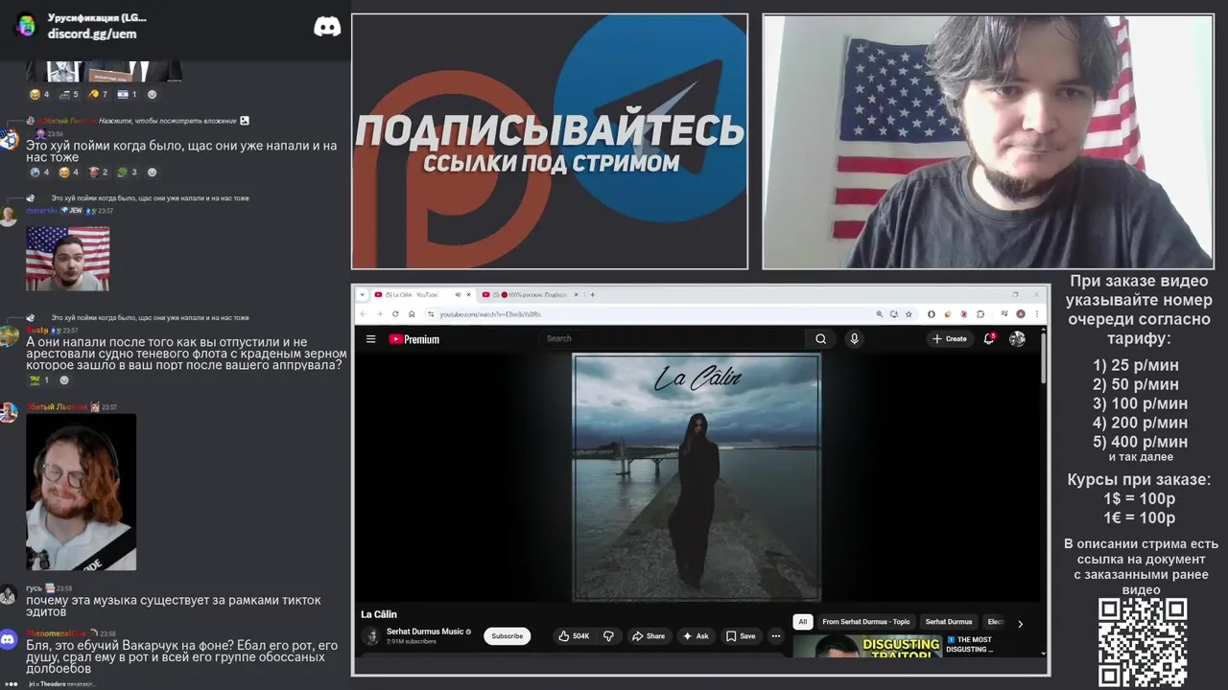The image size is (1228, 690).
Task: Like the video showing 504K
Action: click(x=575, y=635)
